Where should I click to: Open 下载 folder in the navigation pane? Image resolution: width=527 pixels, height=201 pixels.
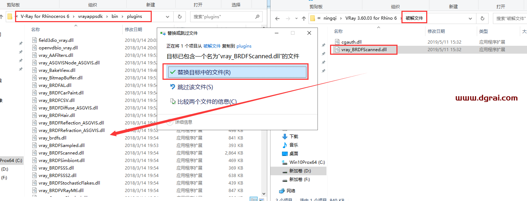pos(293,137)
